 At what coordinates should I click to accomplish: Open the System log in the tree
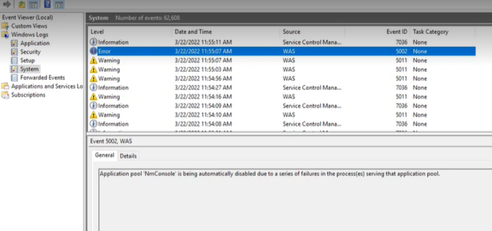click(x=29, y=69)
